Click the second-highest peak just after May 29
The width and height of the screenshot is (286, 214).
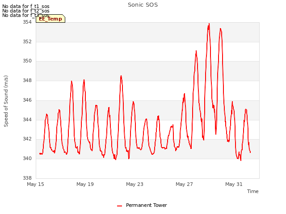(220, 29)
